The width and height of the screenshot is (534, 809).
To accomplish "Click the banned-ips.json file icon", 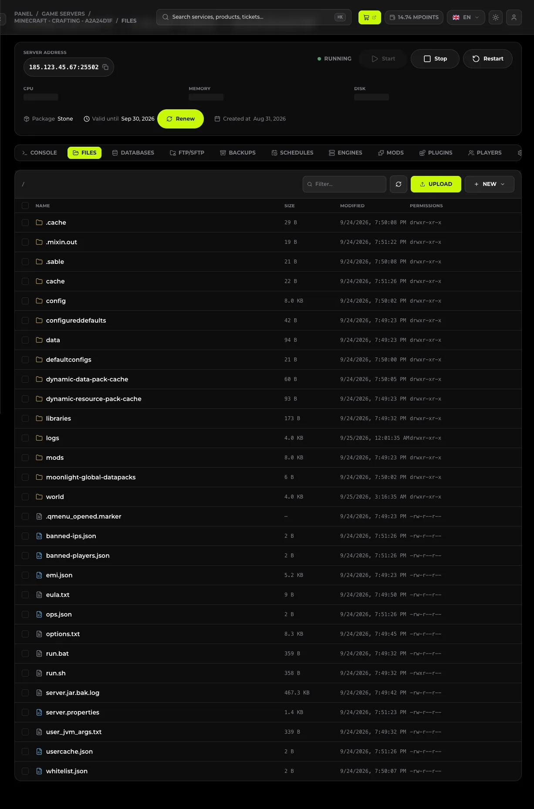I will point(39,536).
